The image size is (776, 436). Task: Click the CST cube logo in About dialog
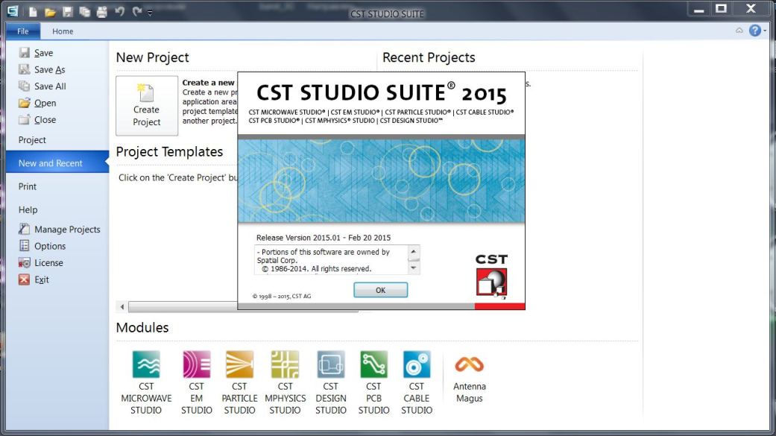point(491,282)
